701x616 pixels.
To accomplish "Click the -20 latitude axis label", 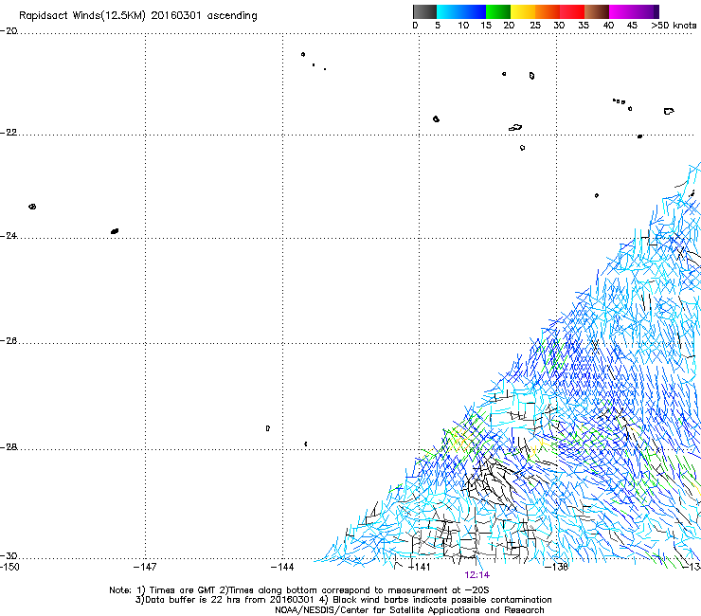I will pos(9,31).
